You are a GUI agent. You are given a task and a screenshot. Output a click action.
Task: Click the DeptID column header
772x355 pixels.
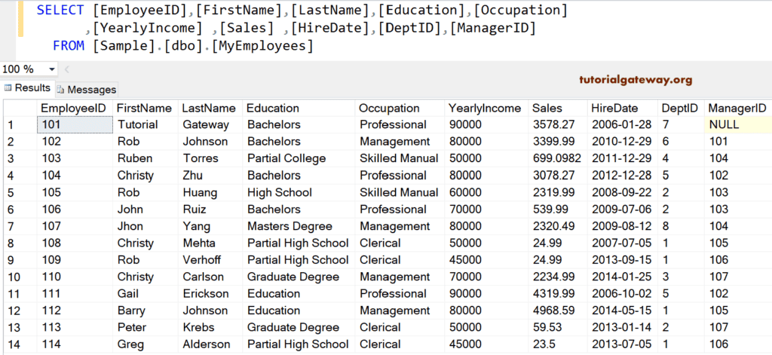681,108
